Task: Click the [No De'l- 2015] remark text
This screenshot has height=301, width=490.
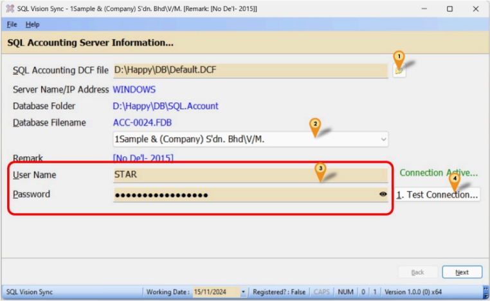Action: (143, 158)
